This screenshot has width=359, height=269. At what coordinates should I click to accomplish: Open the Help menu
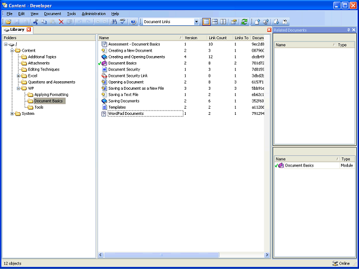click(x=115, y=13)
